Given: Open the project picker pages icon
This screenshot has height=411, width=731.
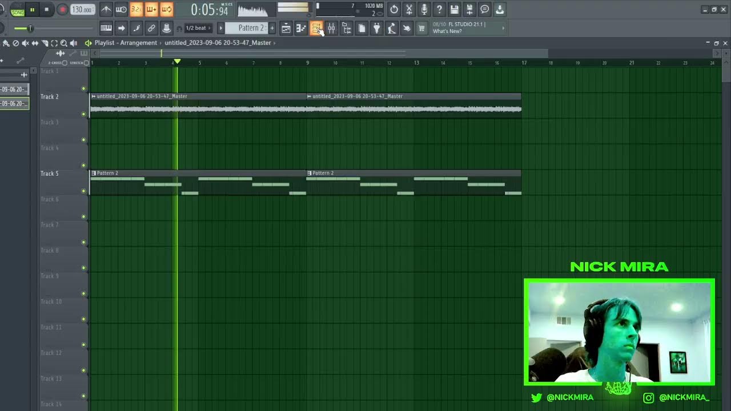Looking at the screenshot, I should click(x=362, y=28).
